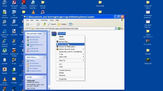Select the QuickTime Player icon
Image resolution: width=163 pixels, height=91 pixels.
click(5, 33)
